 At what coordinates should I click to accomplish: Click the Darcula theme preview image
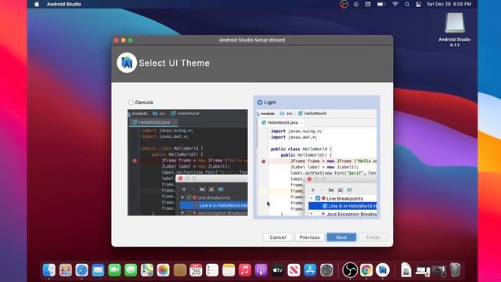coord(188,162)
